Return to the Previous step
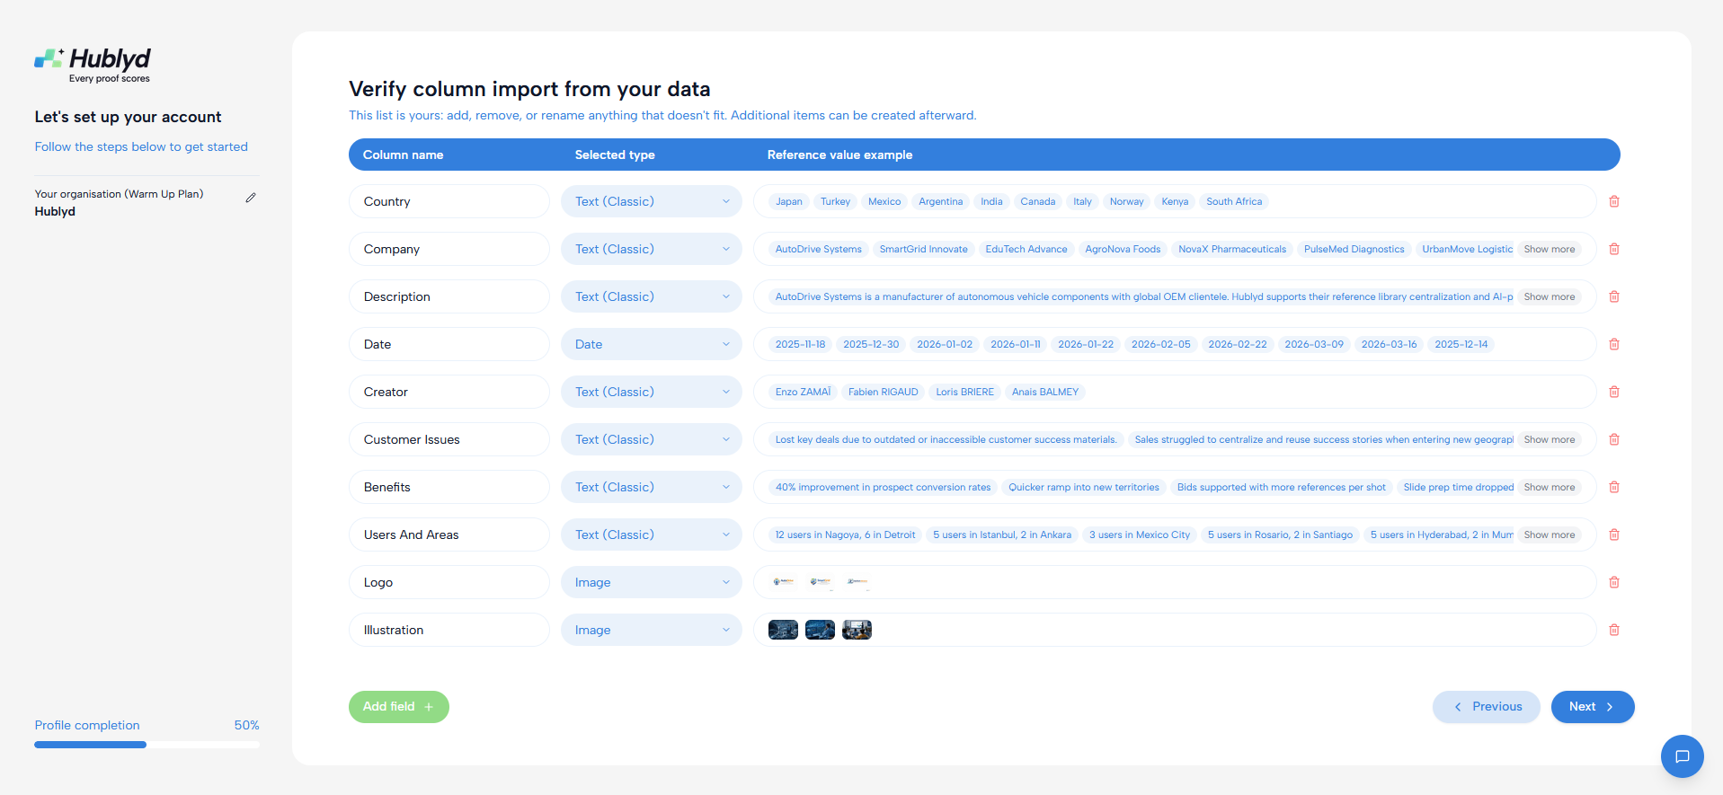This screenshot has width=1723, height=795. coord(1487,707)
